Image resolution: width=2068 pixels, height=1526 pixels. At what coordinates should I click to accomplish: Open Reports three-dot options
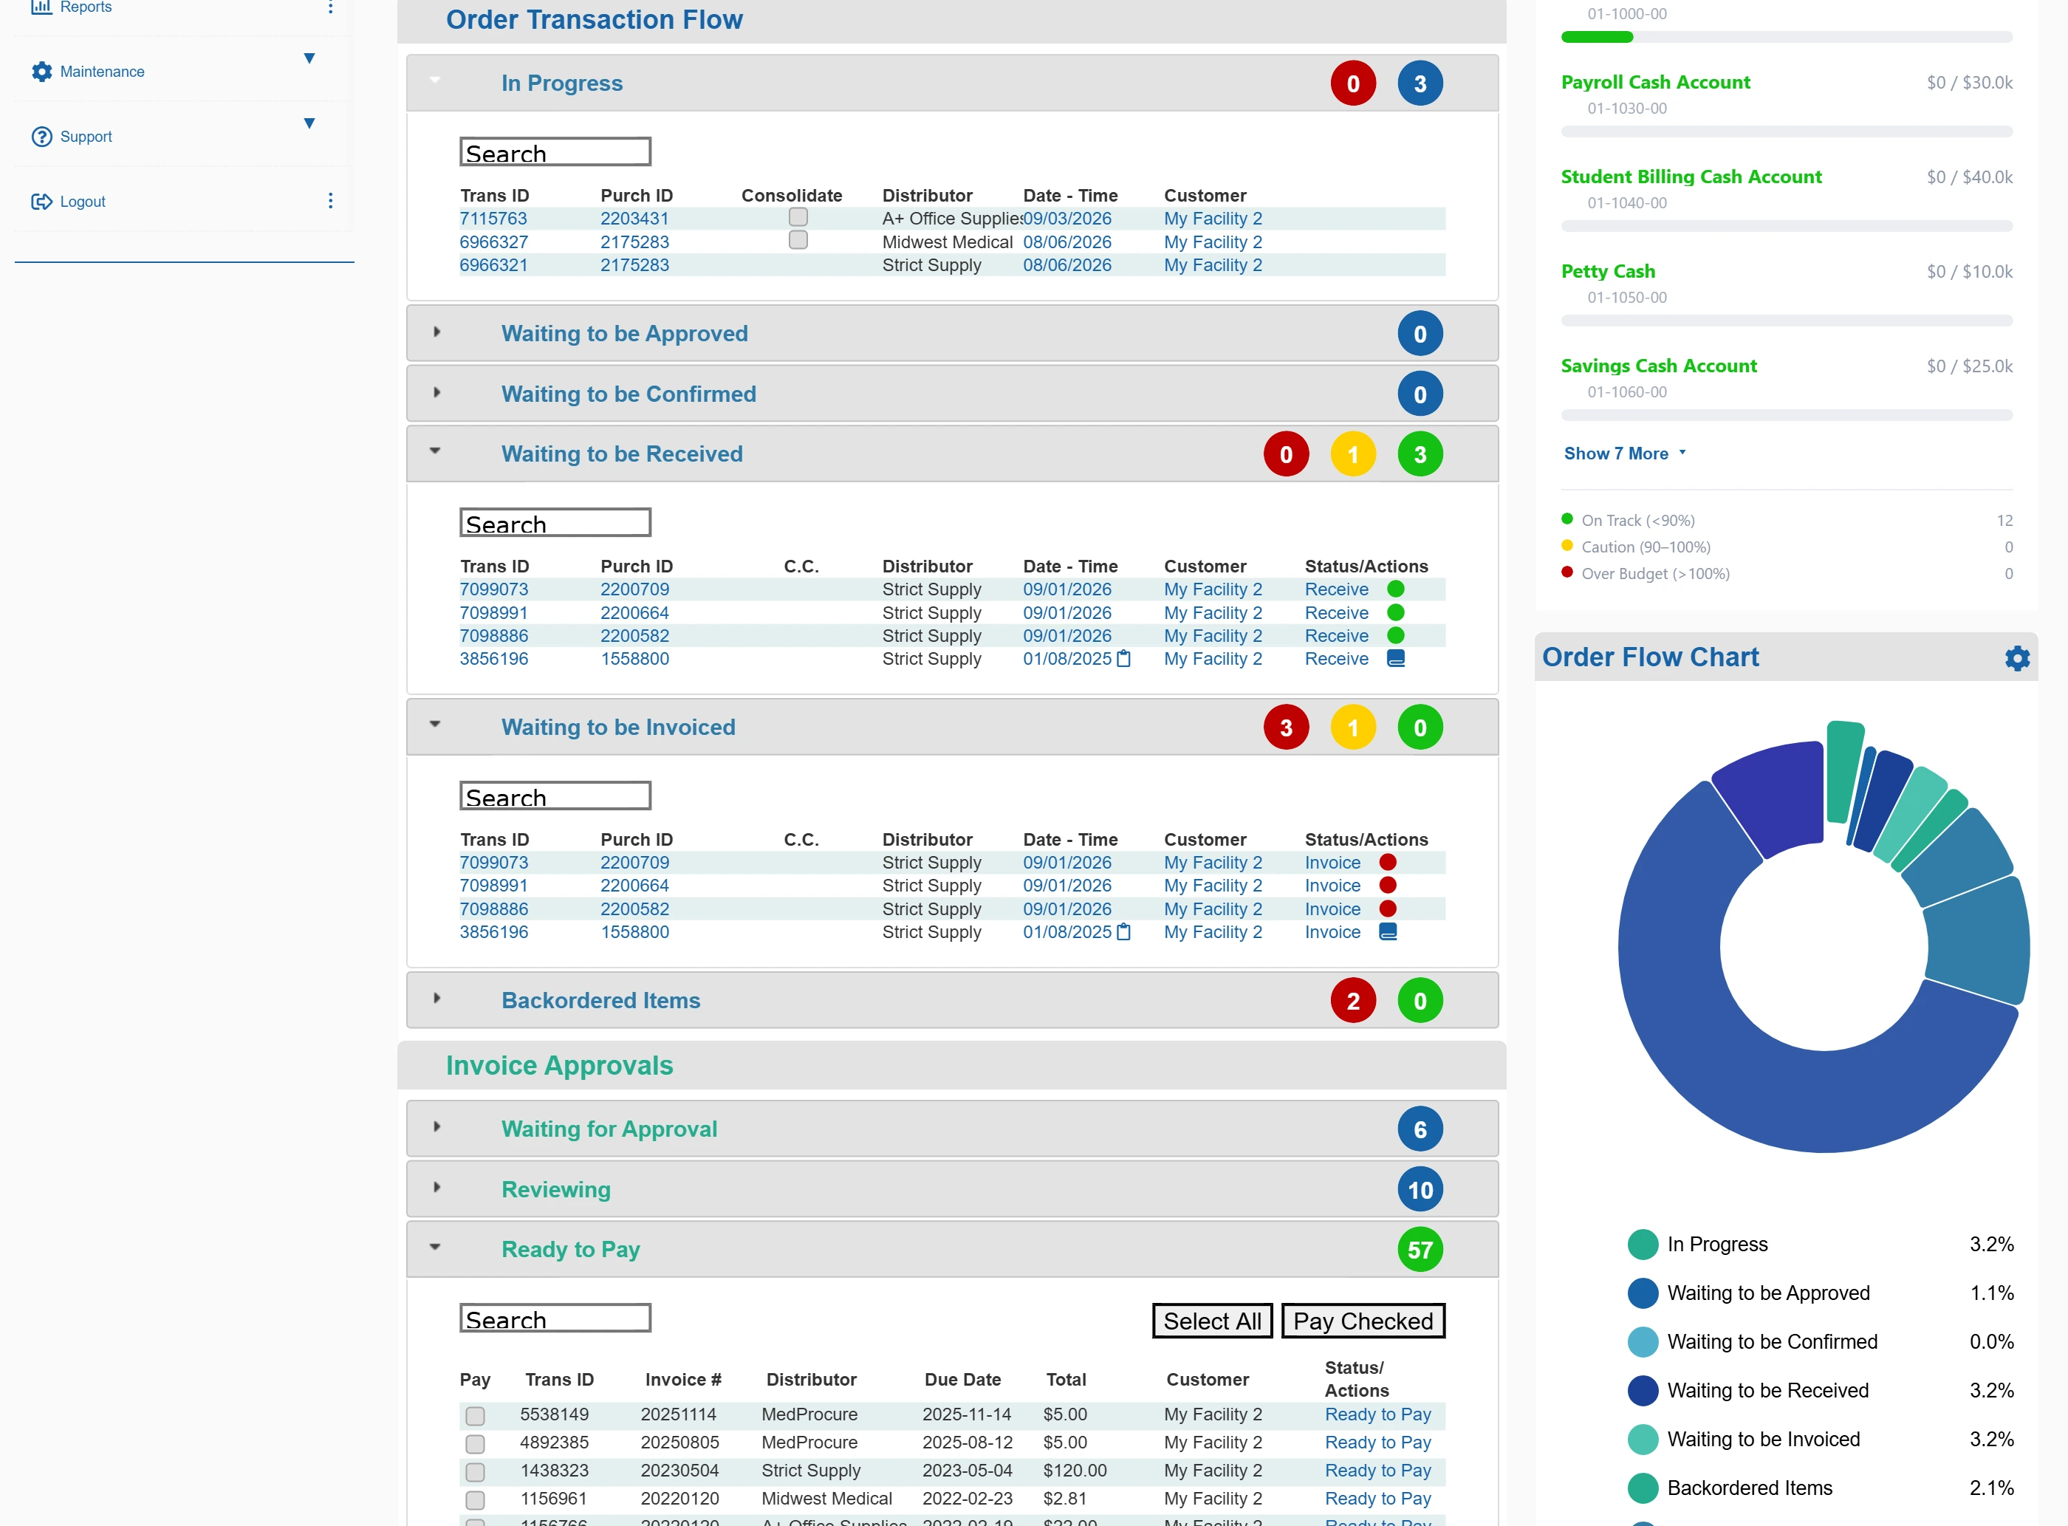click(x=329, y=7)
